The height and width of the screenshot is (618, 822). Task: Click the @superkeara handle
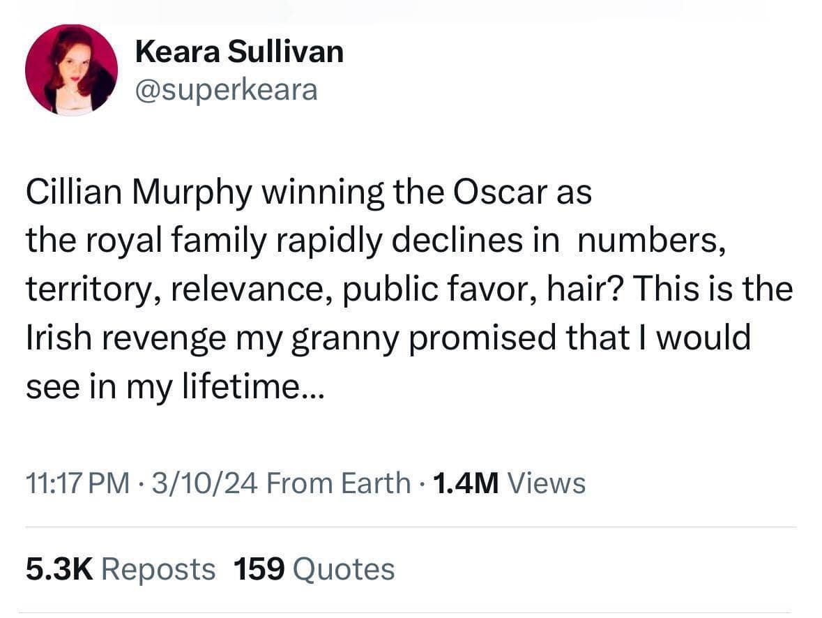(x=226, y=89)
